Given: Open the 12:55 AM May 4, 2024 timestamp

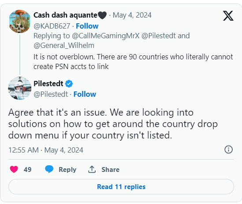Looking at the screenshot, I should [46, 150].
